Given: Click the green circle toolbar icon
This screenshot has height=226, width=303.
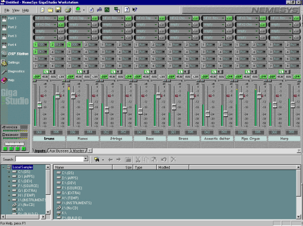Looking at the screenshot, I should (78, 9).
